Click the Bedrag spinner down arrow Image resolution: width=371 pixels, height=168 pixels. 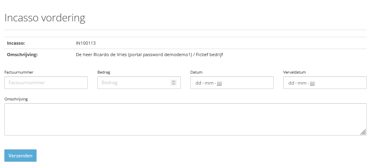tap(174, 84)
